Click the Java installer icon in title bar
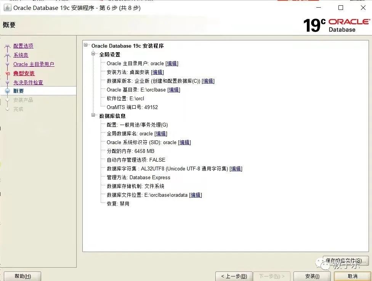 [x=7, y=8]
